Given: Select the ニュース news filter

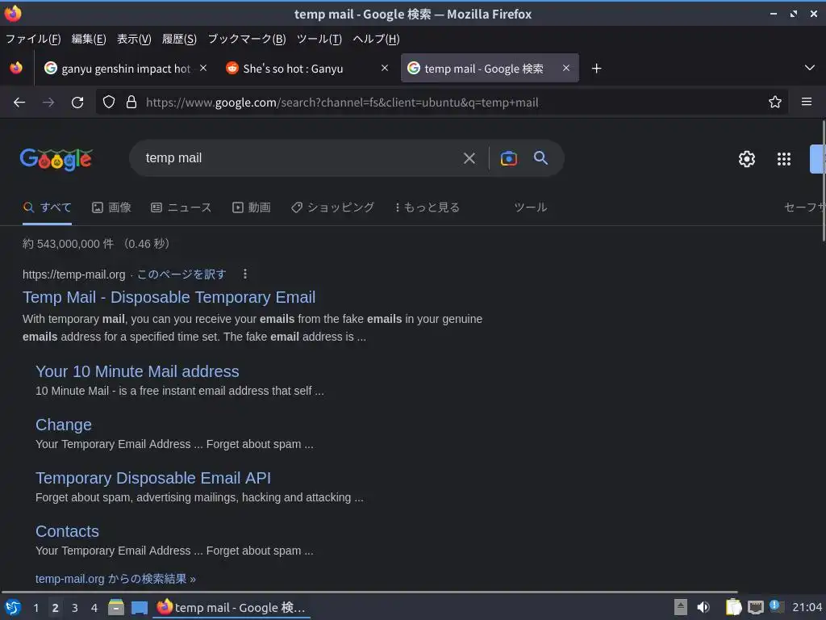Looking at the screenshot, I should coord(181,207).
